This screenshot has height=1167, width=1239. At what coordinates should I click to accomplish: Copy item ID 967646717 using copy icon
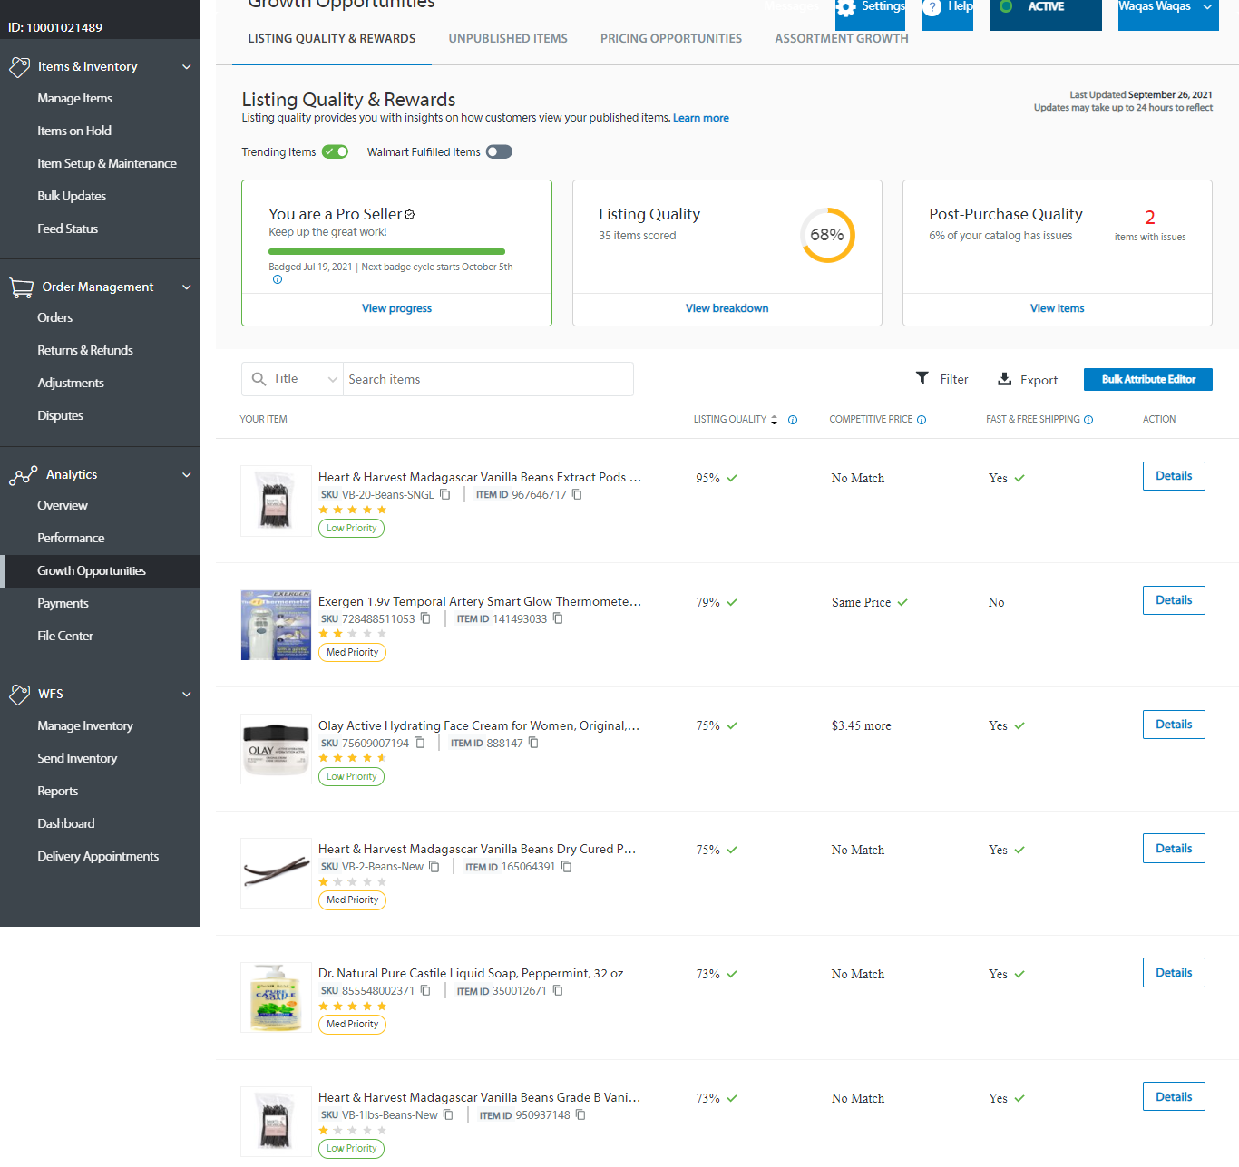577,495
